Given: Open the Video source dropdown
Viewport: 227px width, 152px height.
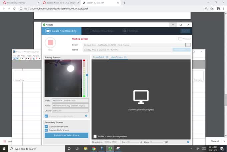Looking at the screenshot, I should 70,100.
